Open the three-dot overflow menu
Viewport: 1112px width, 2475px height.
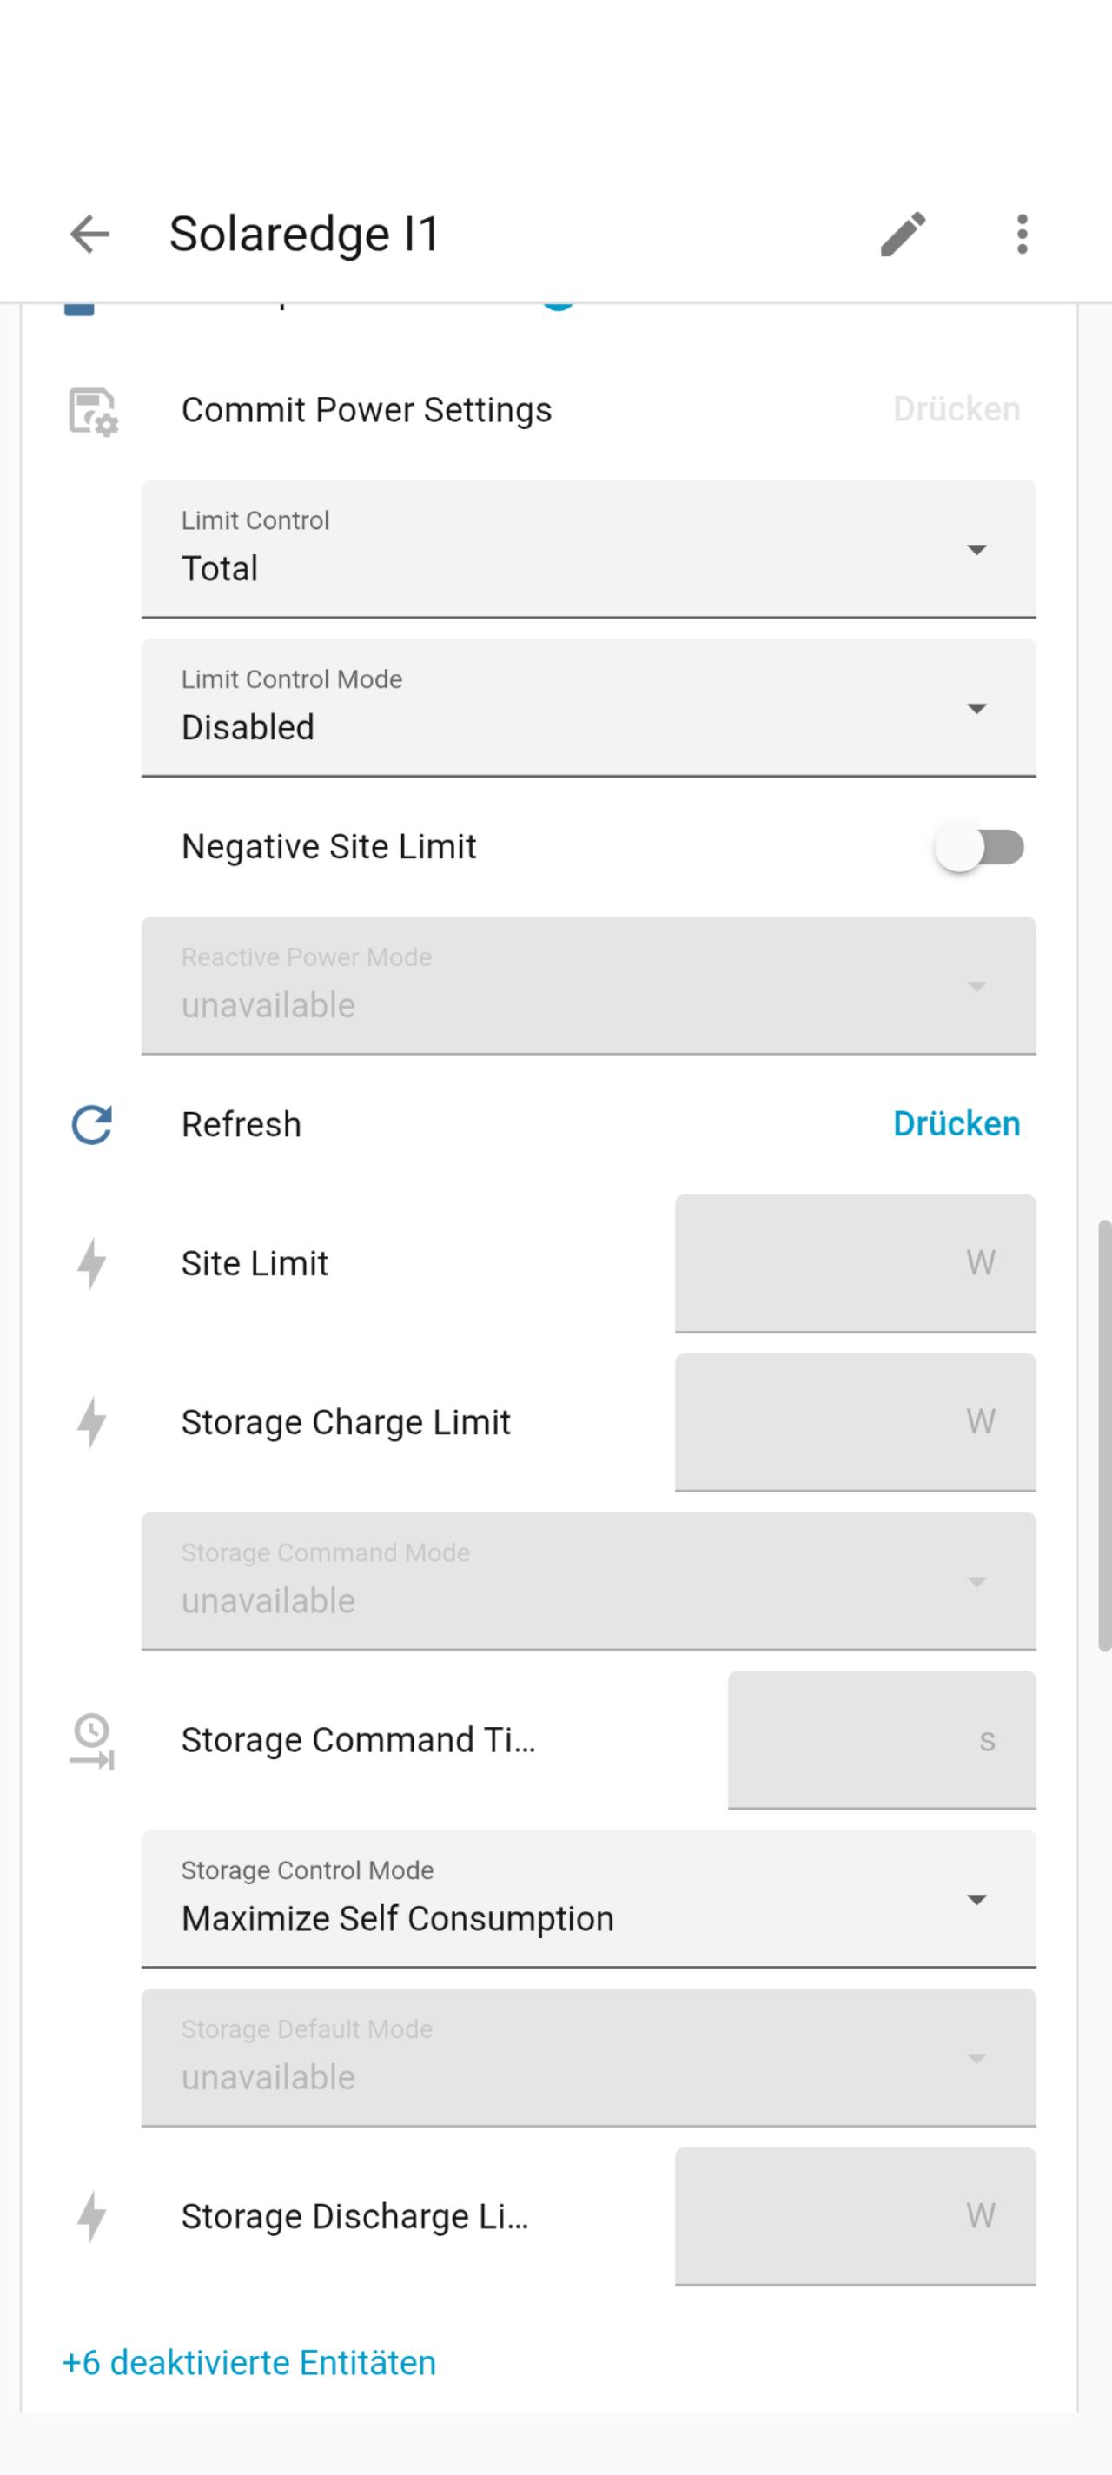tap(1022, 234)
